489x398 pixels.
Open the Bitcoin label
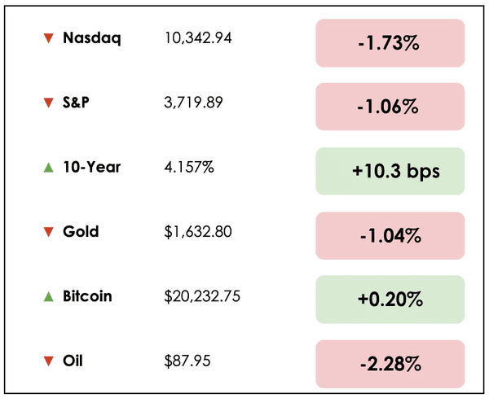(x=87, y=296)
